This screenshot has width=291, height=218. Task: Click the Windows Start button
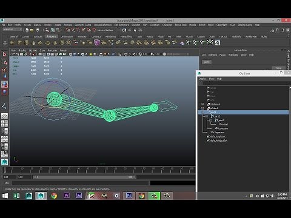pos(5,196)
